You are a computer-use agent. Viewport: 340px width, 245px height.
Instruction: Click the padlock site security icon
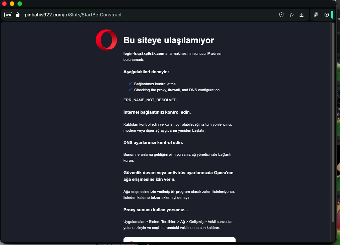point(18,15)
